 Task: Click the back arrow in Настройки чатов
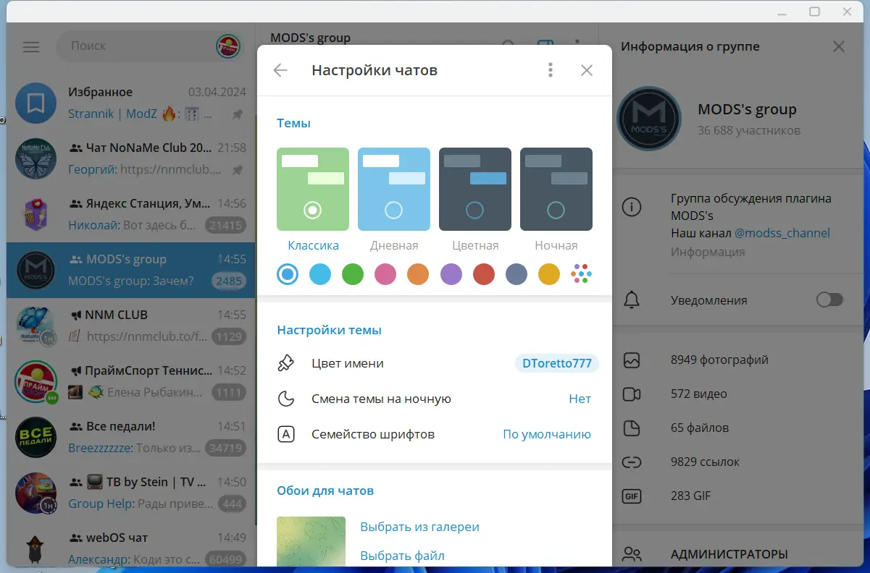tap(280, 70)
